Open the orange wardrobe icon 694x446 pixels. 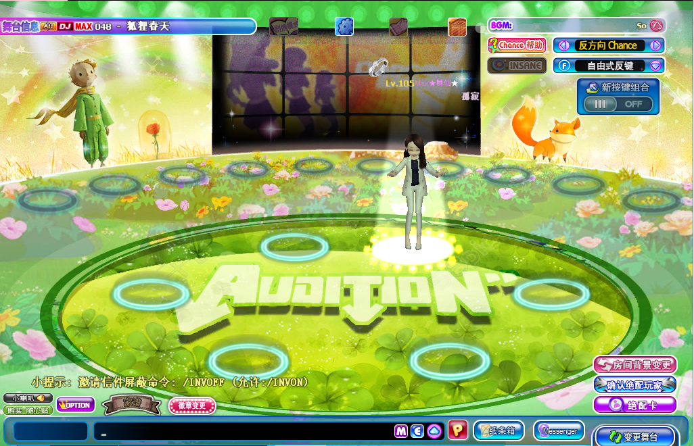coord(457,26)
